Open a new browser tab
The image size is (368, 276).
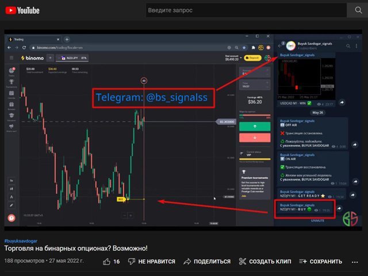67,40
